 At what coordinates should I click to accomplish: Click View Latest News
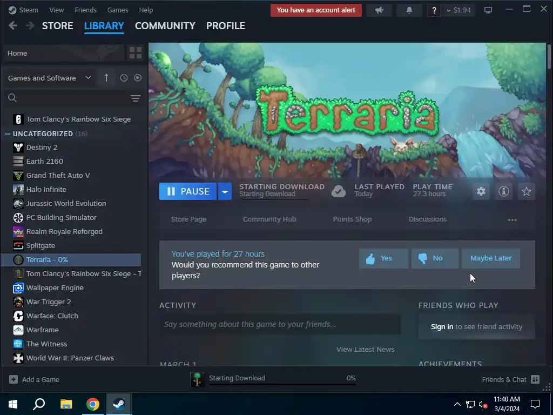pyautogui.click(x=366, y=350)
